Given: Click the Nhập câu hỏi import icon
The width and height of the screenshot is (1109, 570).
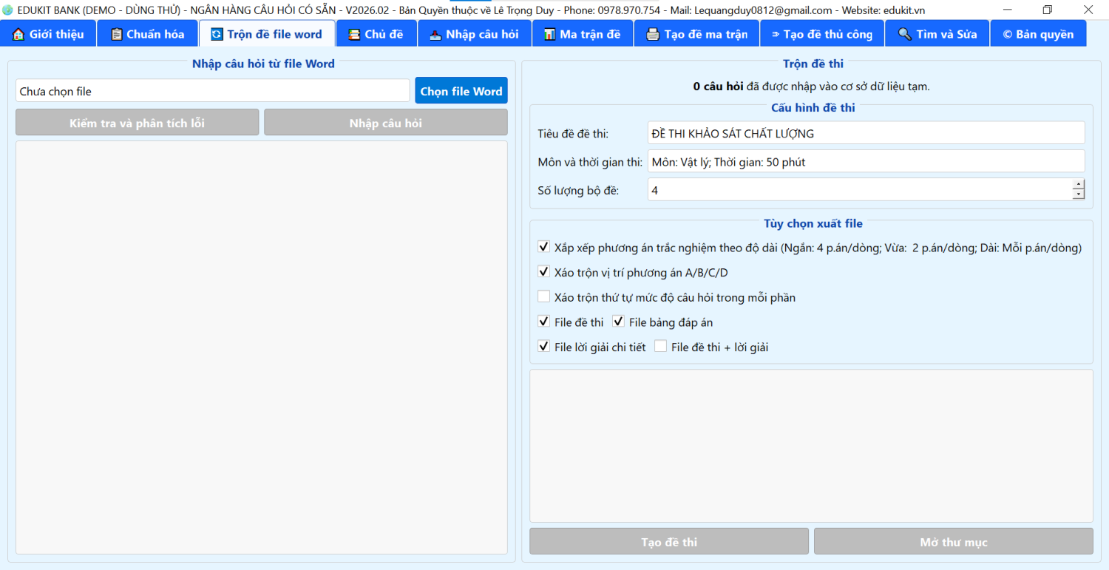Looking at the screenshot, I should (x=435, y=34).
